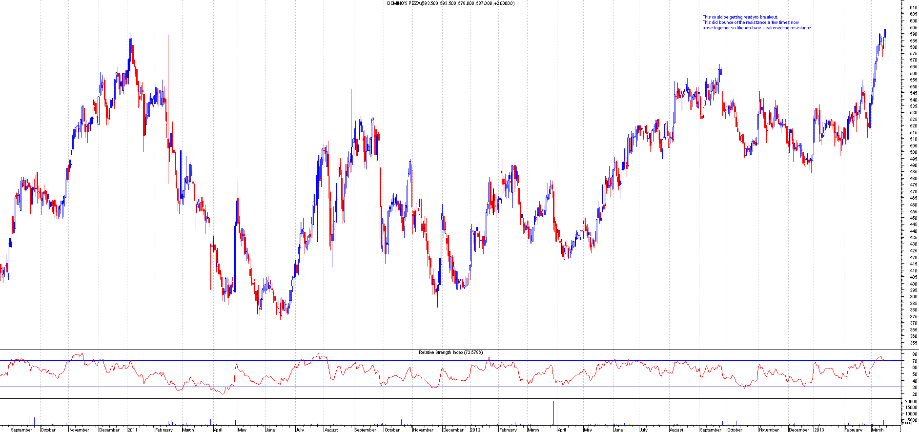Click the 610 price axis label
The height and width of the screenshot is (432, 919).
point(913,8)
